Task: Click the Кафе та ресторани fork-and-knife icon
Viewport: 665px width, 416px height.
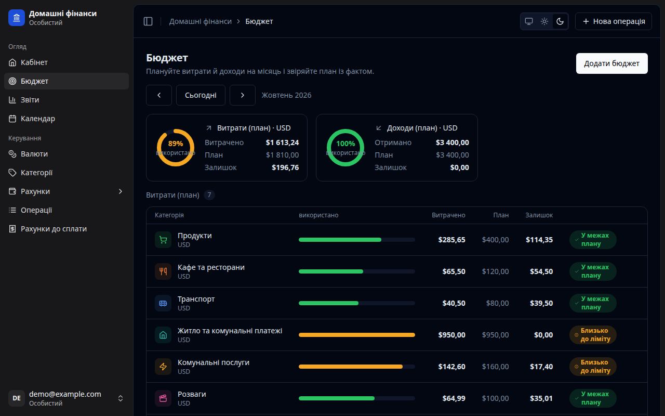Action: click(163, 271)
